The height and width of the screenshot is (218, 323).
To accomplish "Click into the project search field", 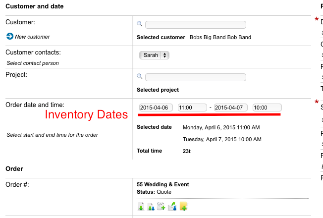I will click(x=196, y=77).
